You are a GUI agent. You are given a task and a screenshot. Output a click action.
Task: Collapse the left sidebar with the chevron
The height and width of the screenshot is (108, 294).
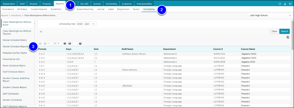[x=35, y=23]
